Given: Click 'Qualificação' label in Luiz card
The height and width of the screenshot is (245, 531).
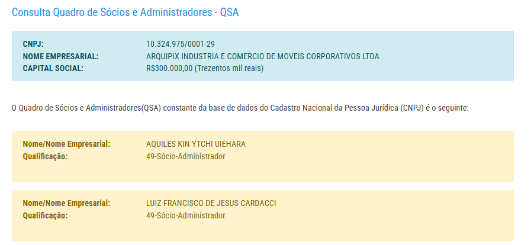Looking at the screenshot, I should 45,215.
